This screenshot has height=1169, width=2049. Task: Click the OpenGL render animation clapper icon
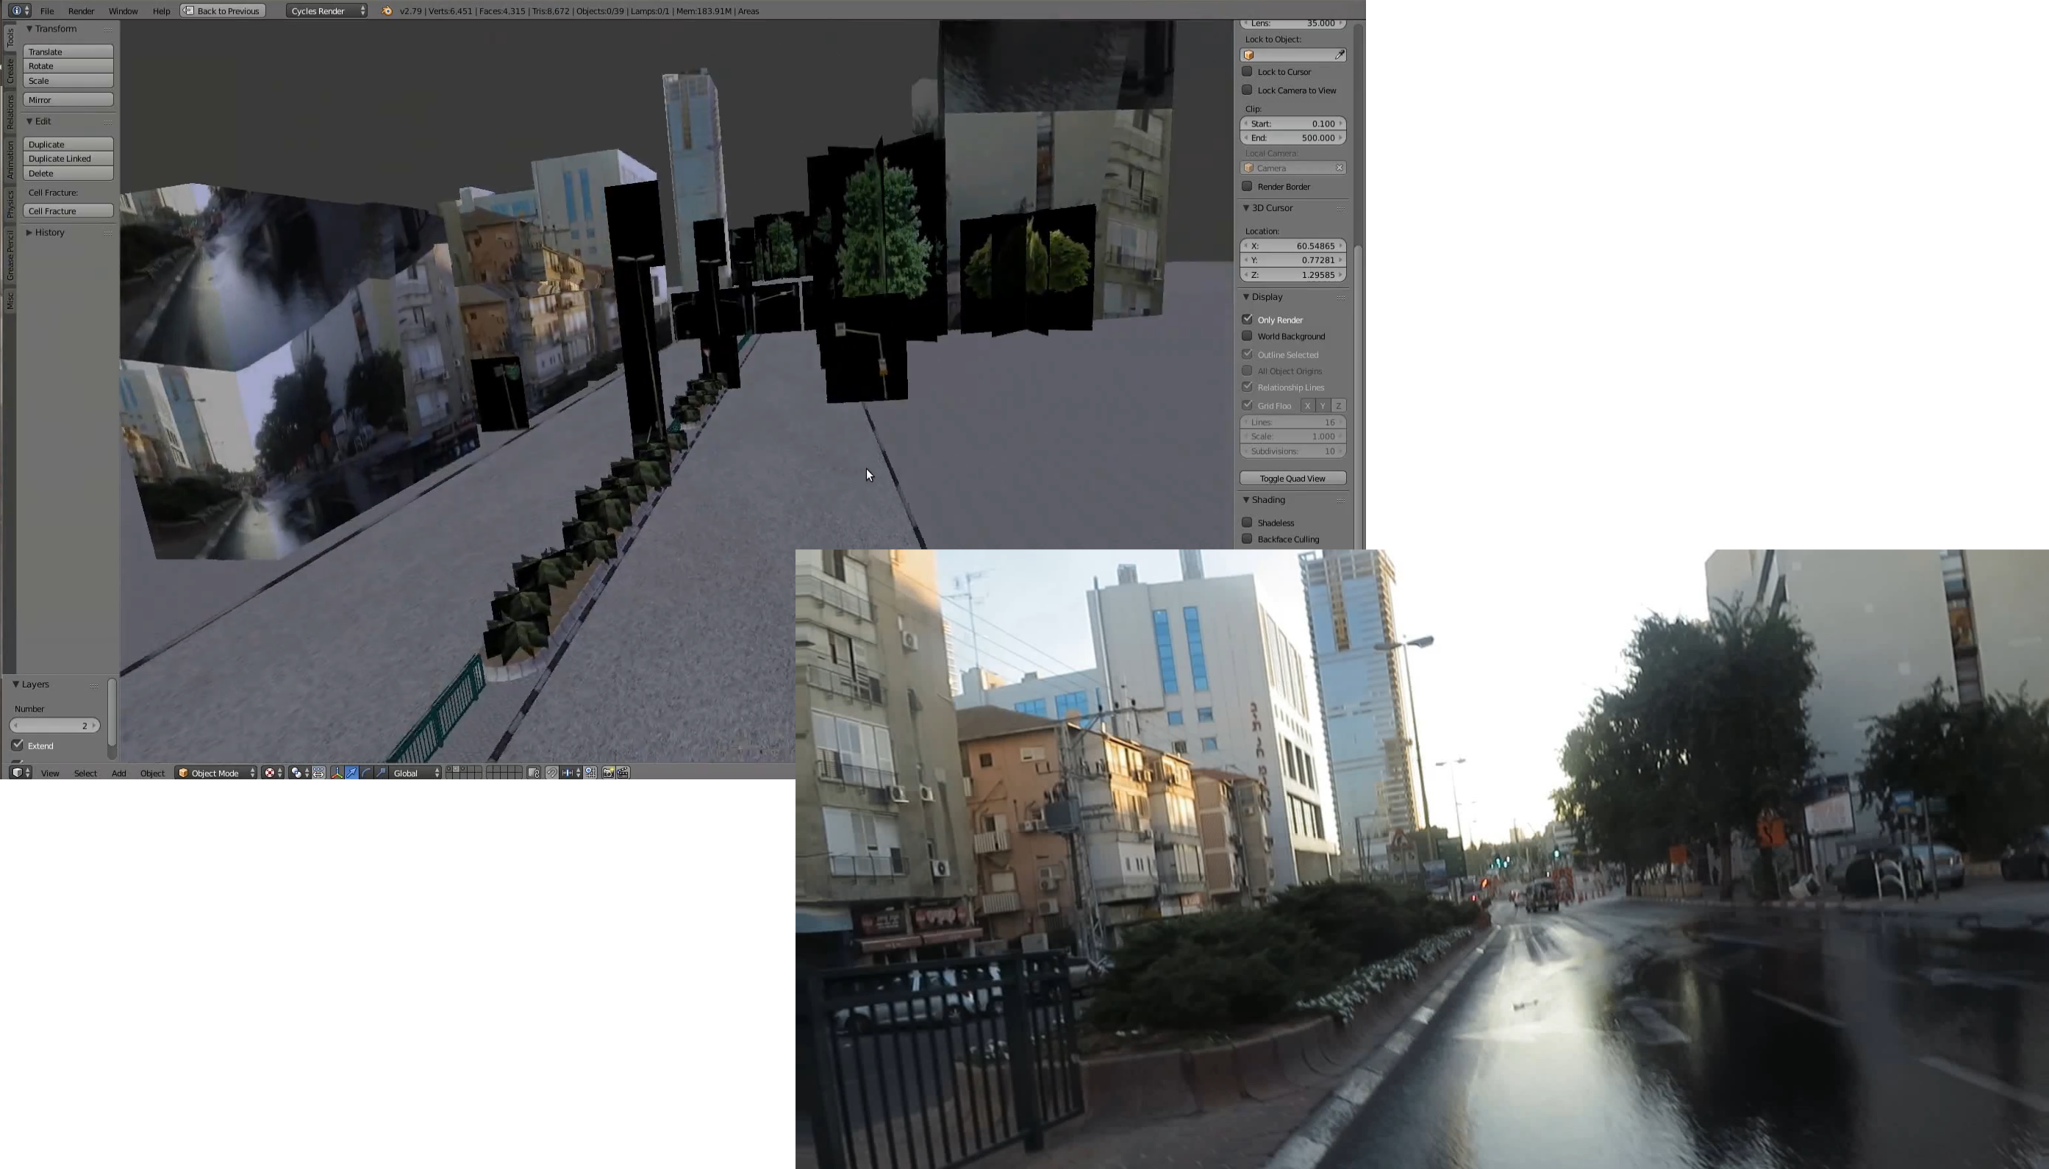[623, 773]
